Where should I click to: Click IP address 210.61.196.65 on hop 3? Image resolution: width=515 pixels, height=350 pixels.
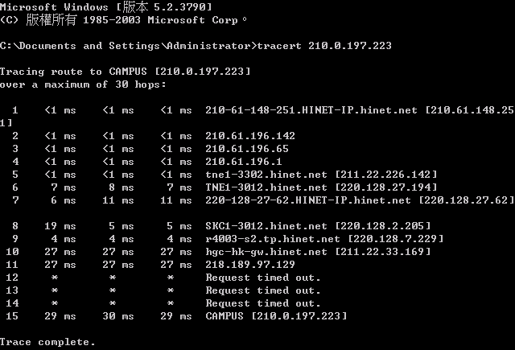(247, 149)
